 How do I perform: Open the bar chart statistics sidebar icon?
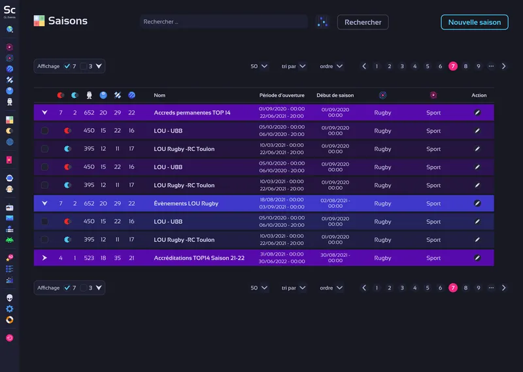(x=10, y=280)
